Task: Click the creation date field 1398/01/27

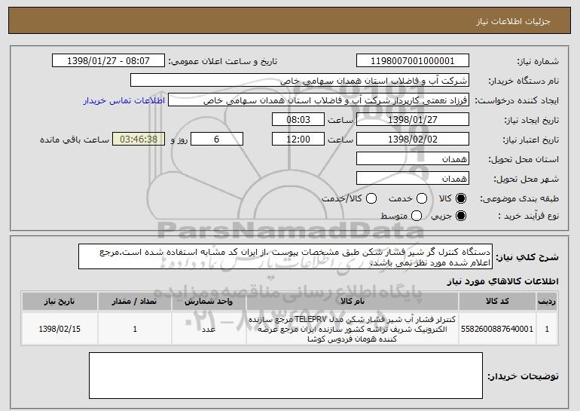Action: (413, 120)
